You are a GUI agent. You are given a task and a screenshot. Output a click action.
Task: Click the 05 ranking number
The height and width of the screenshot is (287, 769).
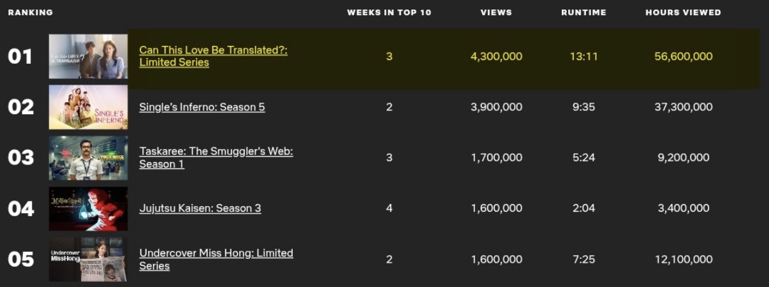[20, 259]
